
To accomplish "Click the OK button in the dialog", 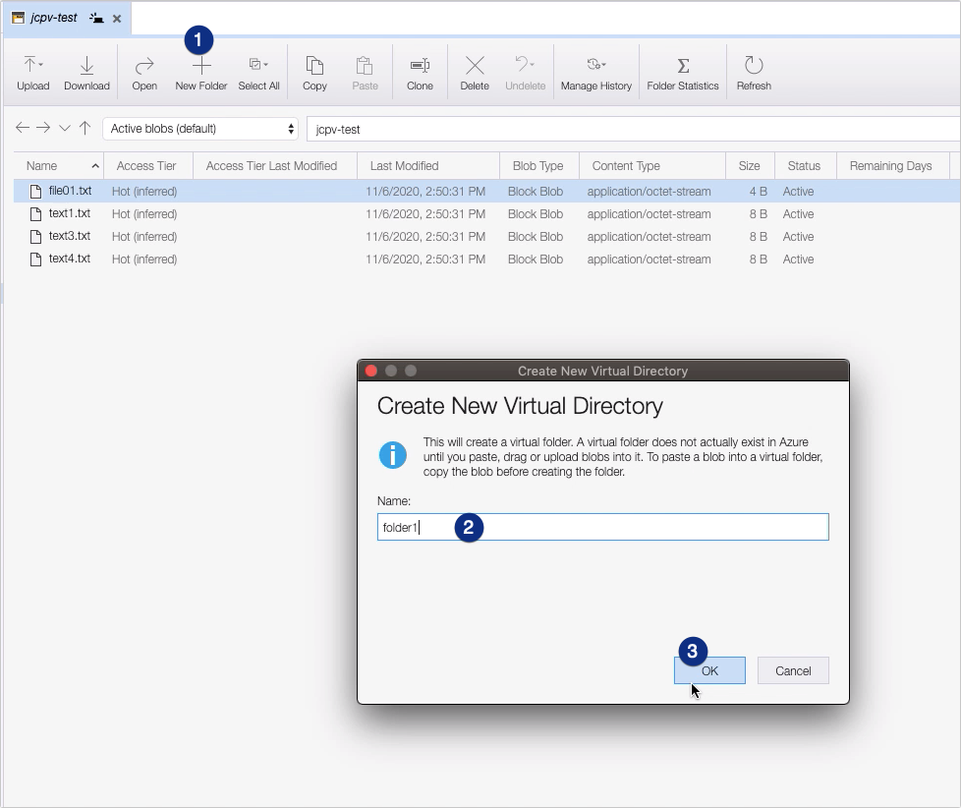I will tap(709, 670).
